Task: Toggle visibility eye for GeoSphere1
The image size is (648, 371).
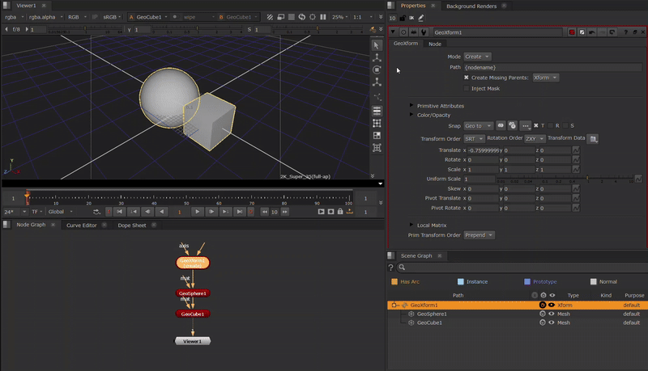Action: 552,314
